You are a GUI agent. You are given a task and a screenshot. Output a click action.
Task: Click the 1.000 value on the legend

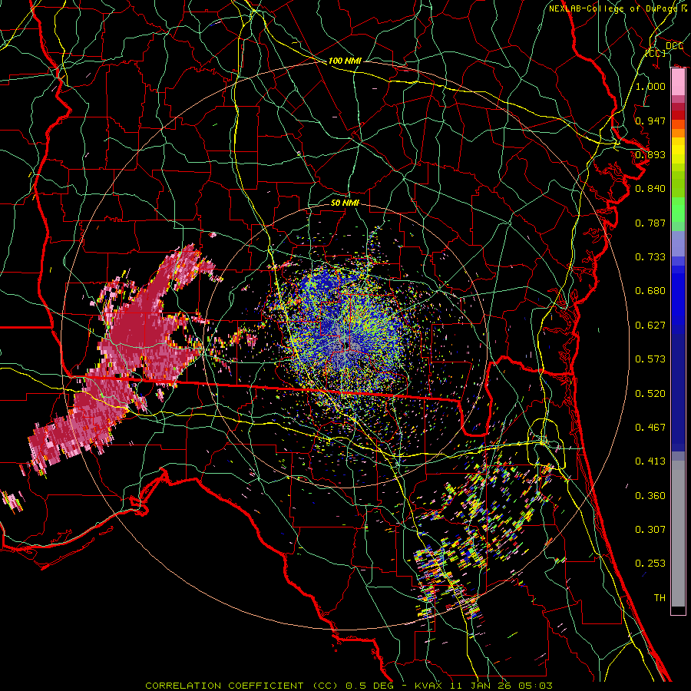(650, 86)
